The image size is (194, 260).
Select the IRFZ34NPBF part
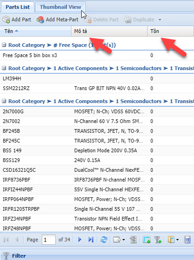click(97, 219)
